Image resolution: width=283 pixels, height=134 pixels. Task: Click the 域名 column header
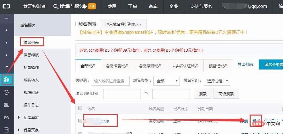pyautogui.click(x=91, y=109)
